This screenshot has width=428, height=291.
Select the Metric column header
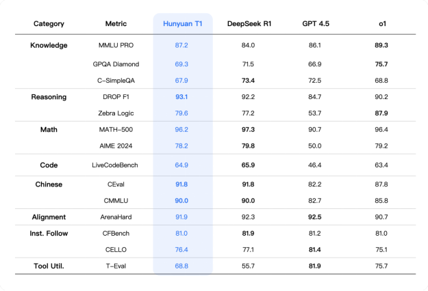(x=116, y=24)
